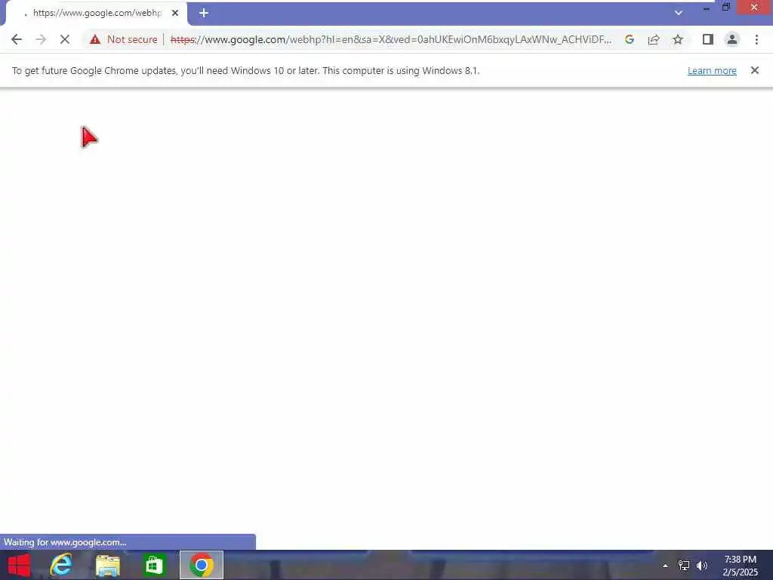Open the Windows Start button
Screen dimensions: 773x580
19,565
